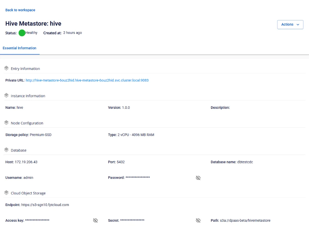Select the Essential Information tab
The height and width of the screenshot is (238, 309).
pyautogui.click(x=19, y=48)
